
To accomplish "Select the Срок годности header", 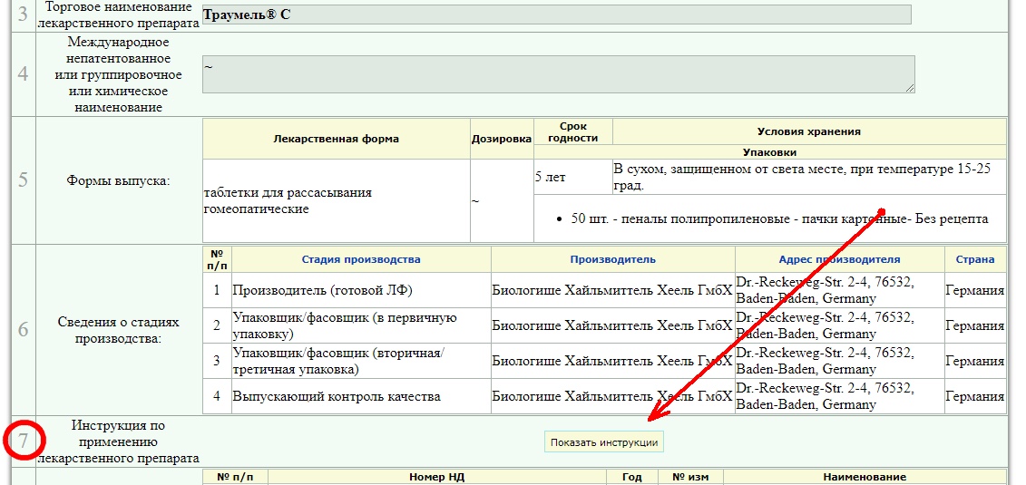I will click(x=573, y=131).
